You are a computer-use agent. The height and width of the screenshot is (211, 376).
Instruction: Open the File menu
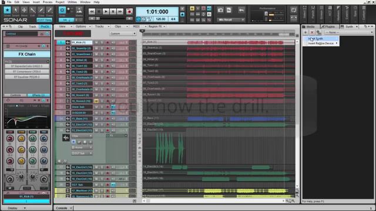click(x=9, y=2)
